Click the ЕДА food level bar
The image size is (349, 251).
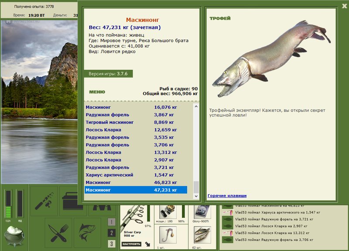pos(8,204)
